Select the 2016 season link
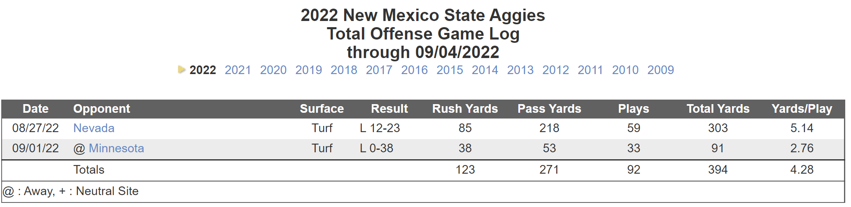Viewport: 851px width, 207px height. [415, 70]
